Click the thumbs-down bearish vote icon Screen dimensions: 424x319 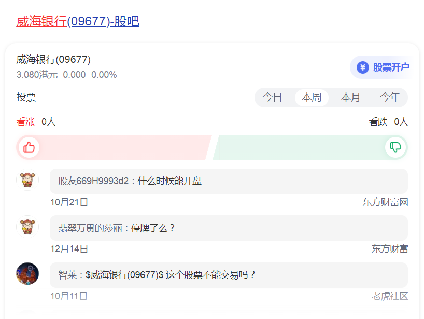[395, 147]
